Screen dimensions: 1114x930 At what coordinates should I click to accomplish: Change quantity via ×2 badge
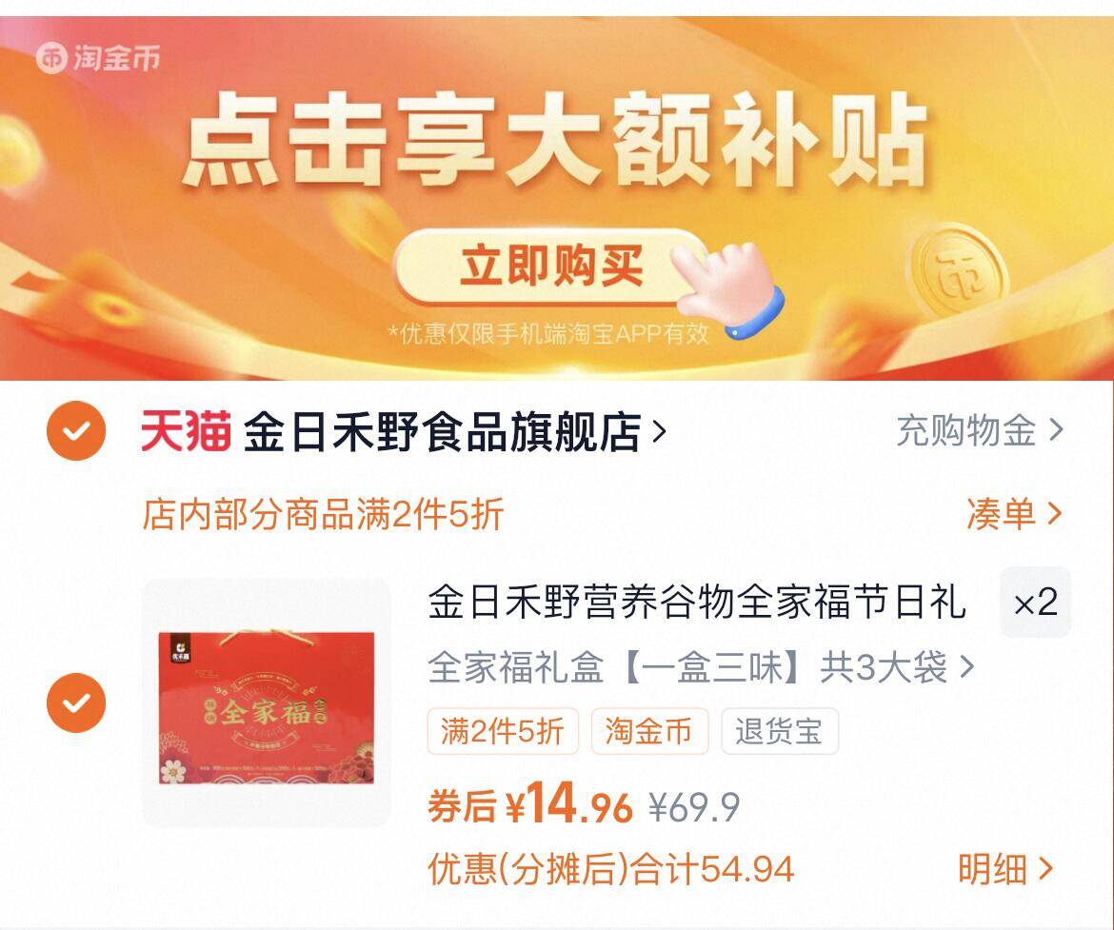(x=1035, y=603)
